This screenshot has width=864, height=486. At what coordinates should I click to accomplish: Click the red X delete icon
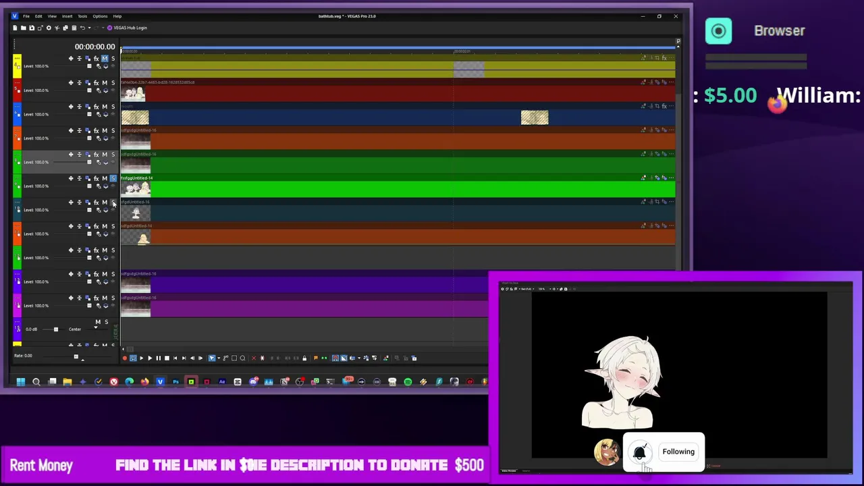point(254,358)
